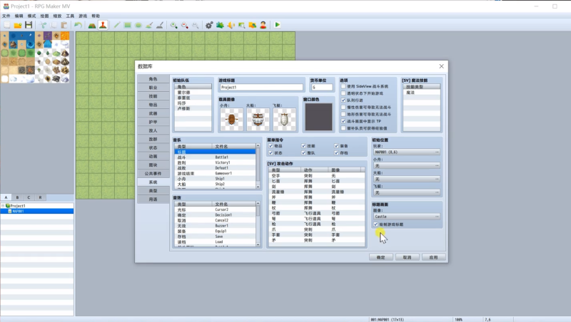This screenshot has width=571, height=322.
Task: Collapse the Project1 tree node
Action: (3, 206)
